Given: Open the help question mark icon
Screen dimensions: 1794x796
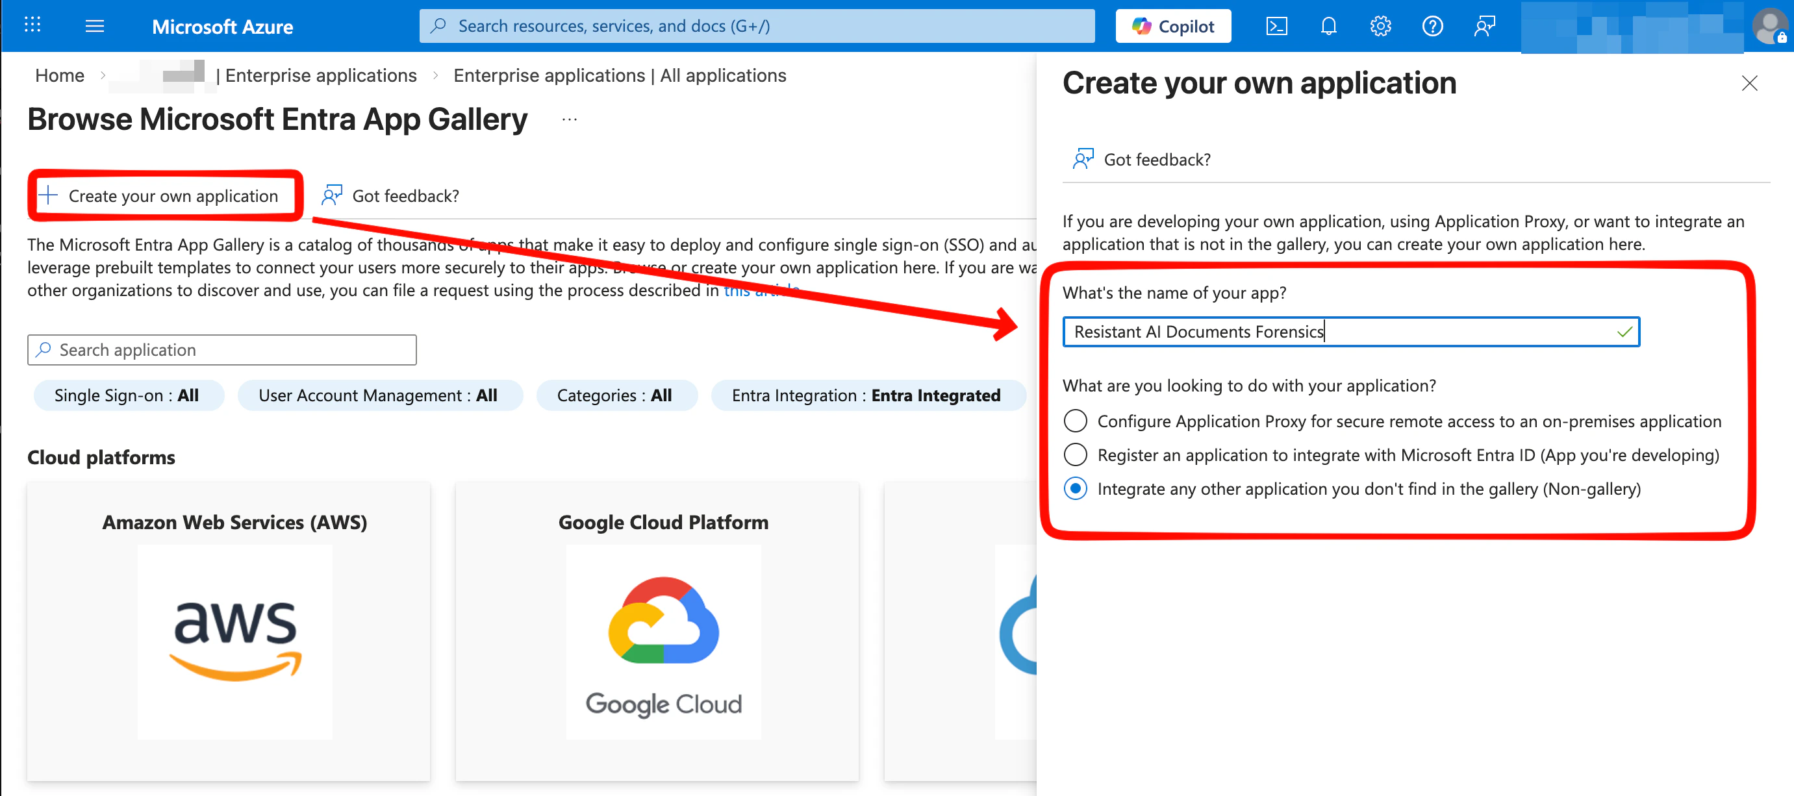Looking at the screenshot, I should click(x=1432, y=27).
